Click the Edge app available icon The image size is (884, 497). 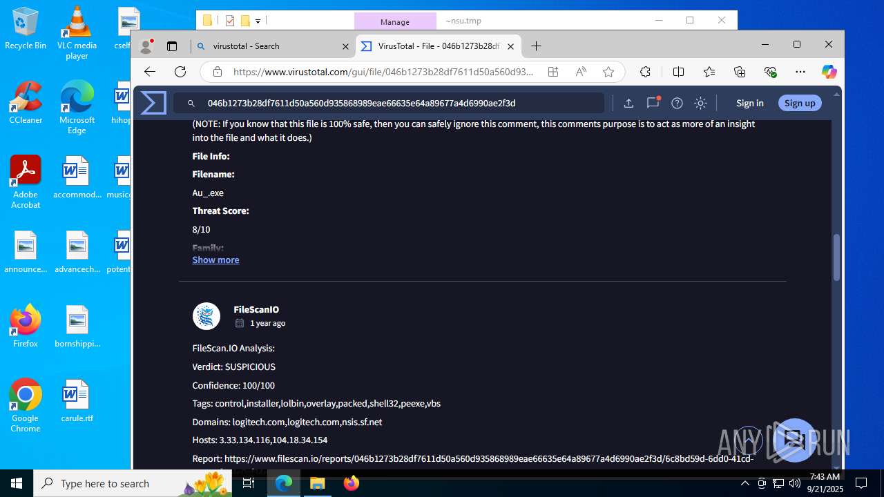click(553, 72)
